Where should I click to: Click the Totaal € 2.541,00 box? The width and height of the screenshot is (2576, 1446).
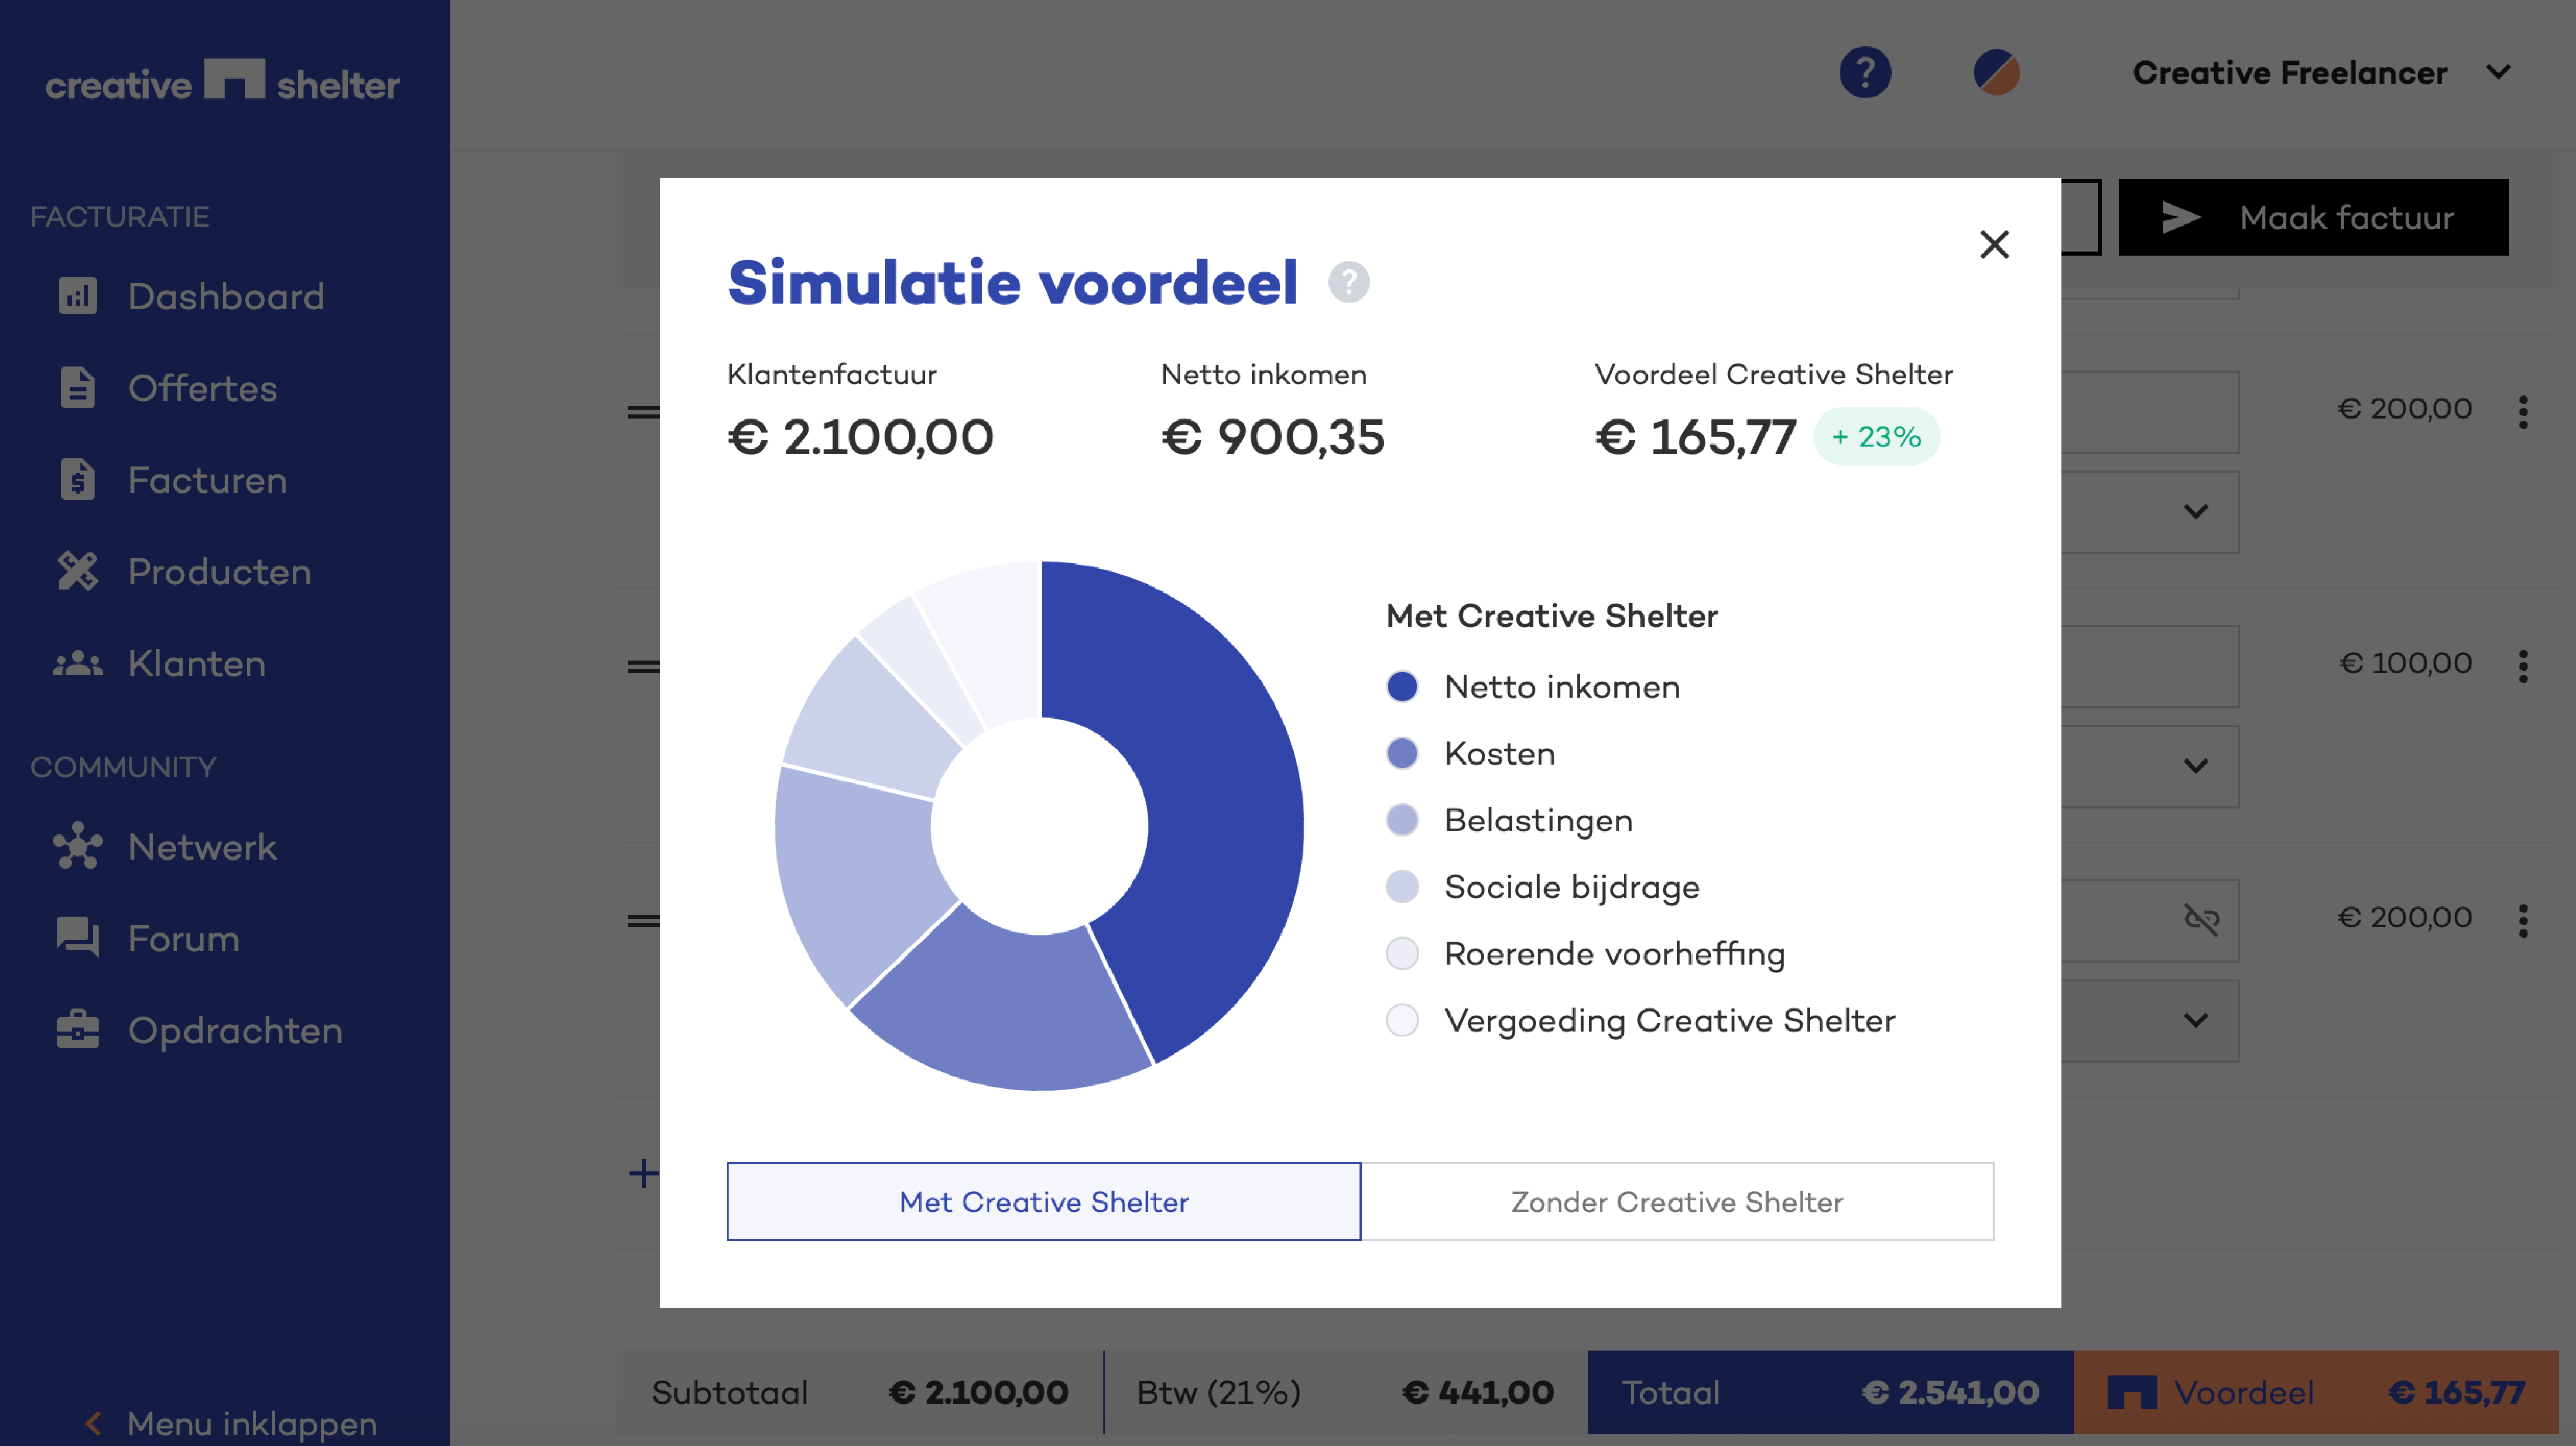(1830, 1392)
